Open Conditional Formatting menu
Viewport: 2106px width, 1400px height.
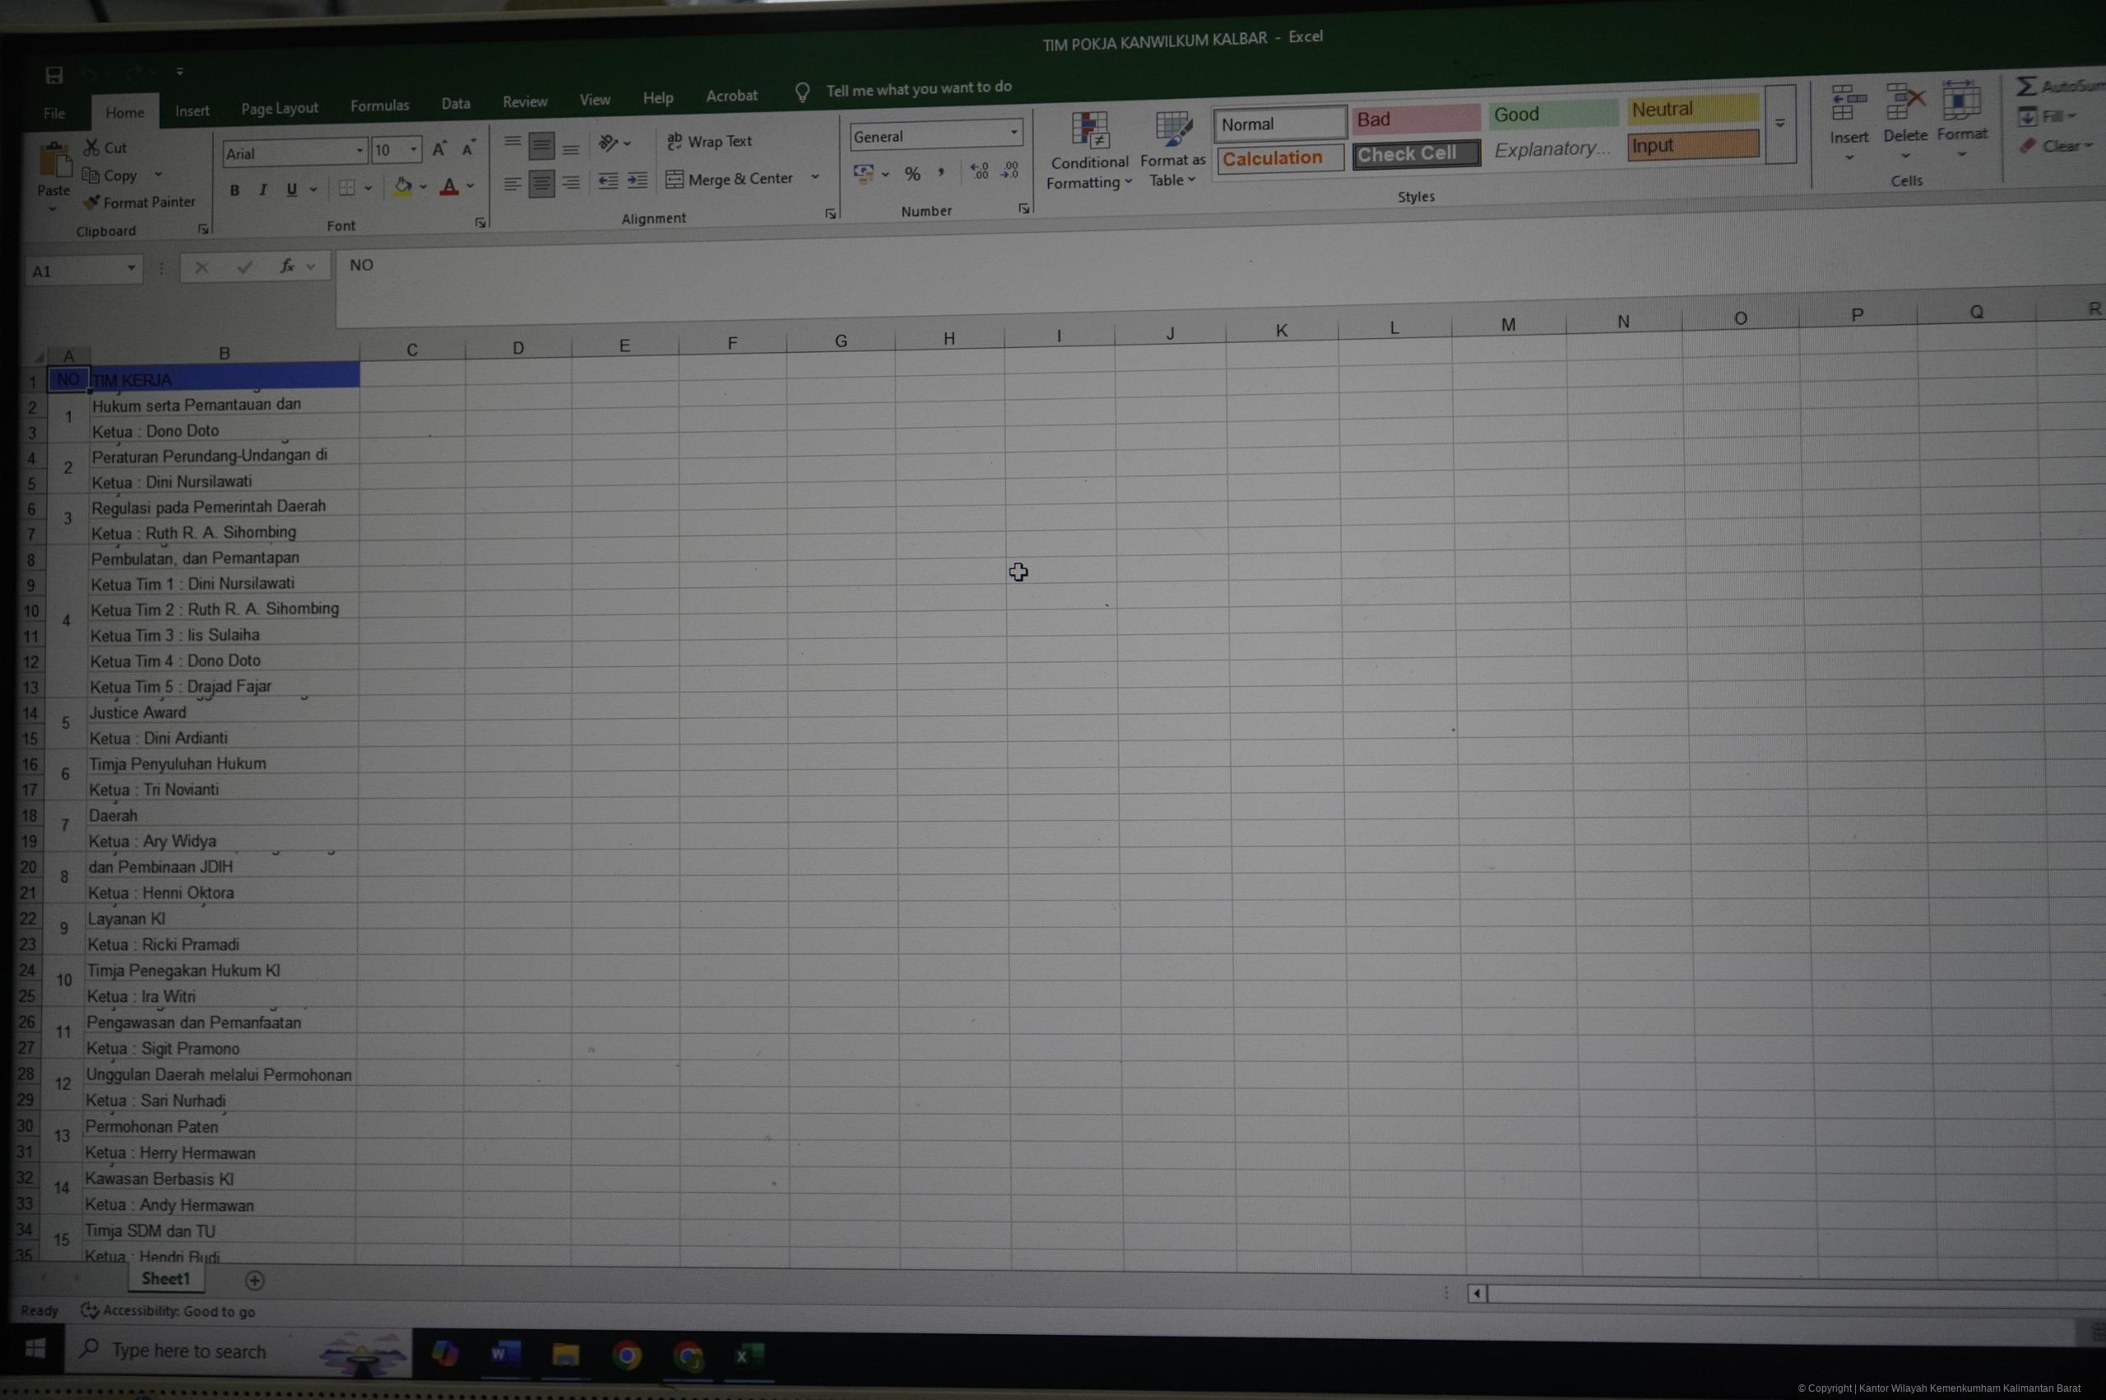1088,152
